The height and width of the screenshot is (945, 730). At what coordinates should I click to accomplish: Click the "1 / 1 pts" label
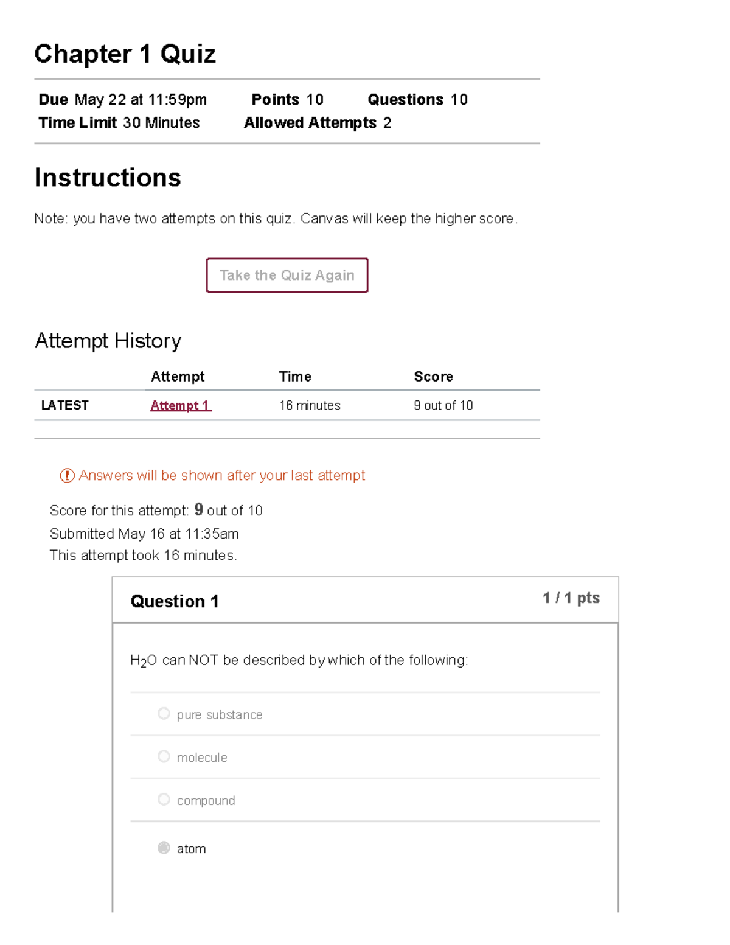tap(571, 598)
